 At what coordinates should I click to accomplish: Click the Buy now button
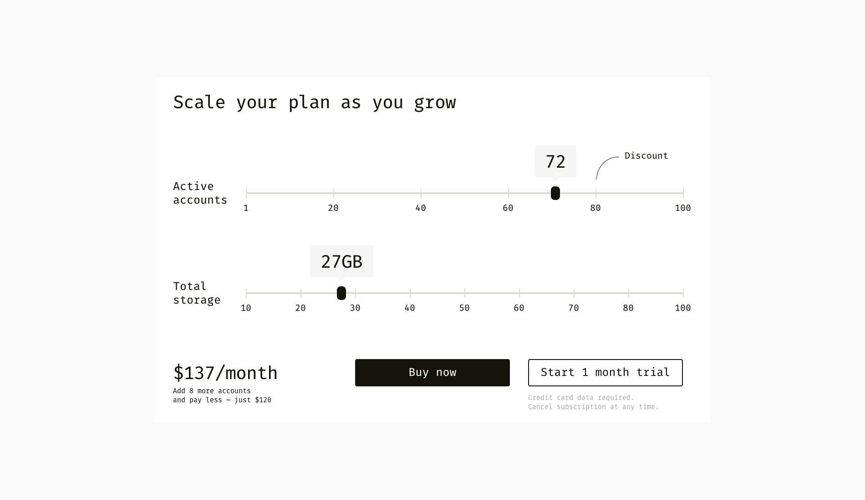[432, 373]
